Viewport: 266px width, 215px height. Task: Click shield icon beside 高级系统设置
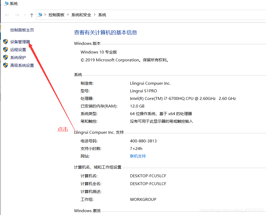(6, 65)
